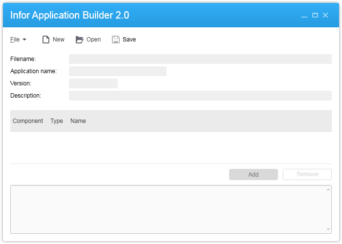Viewport: 342px width, 244px height.
Task: Click the Type column header
Action: pyautogui.click(x=57, y=121)
